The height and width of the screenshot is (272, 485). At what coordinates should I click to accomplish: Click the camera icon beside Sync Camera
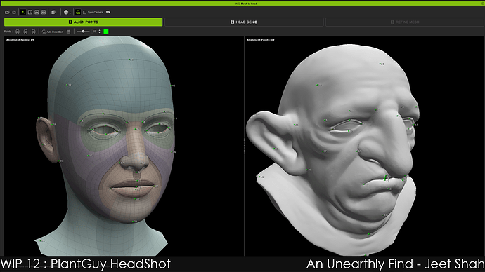coord(108,13)
